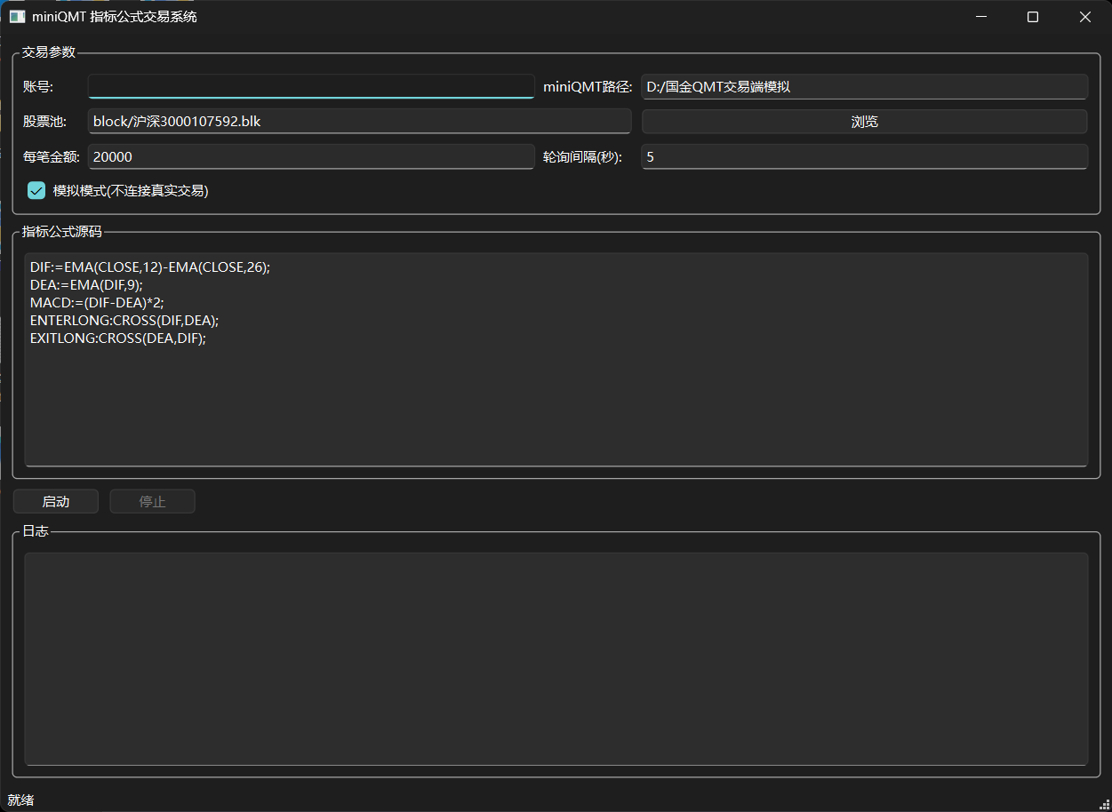Click the miniQMT app icon in title bar

pyautogui.click(x=17, y=17)
